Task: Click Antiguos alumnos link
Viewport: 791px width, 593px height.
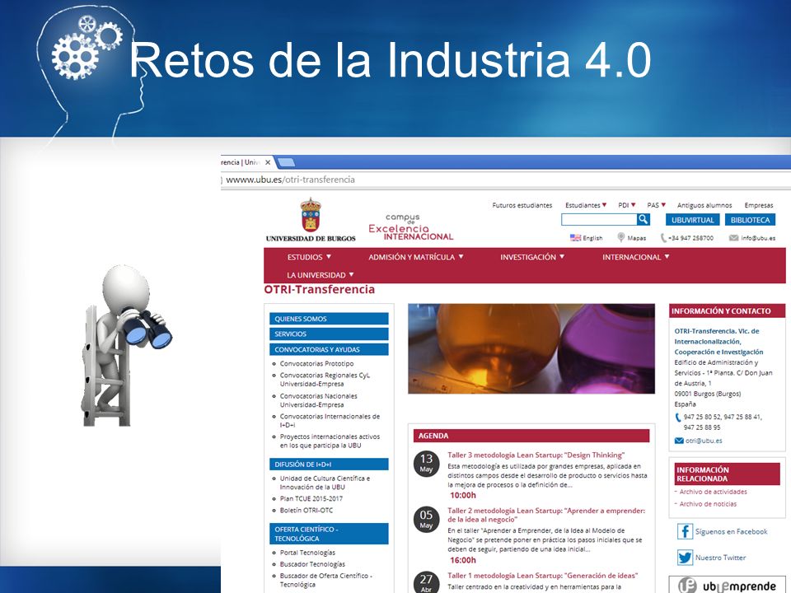Action: pyautogui.click(x=704, y=205)
